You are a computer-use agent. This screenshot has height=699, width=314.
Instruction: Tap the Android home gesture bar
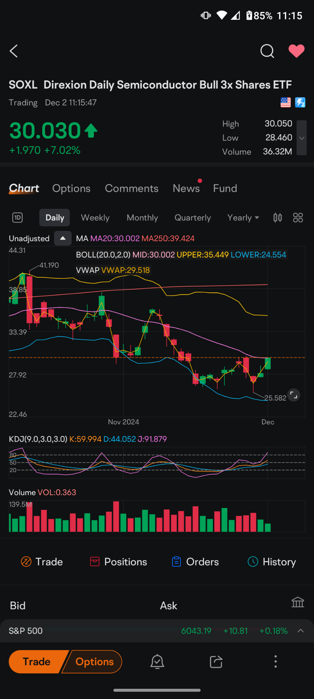pyautogui.click(x=157, y=690)
